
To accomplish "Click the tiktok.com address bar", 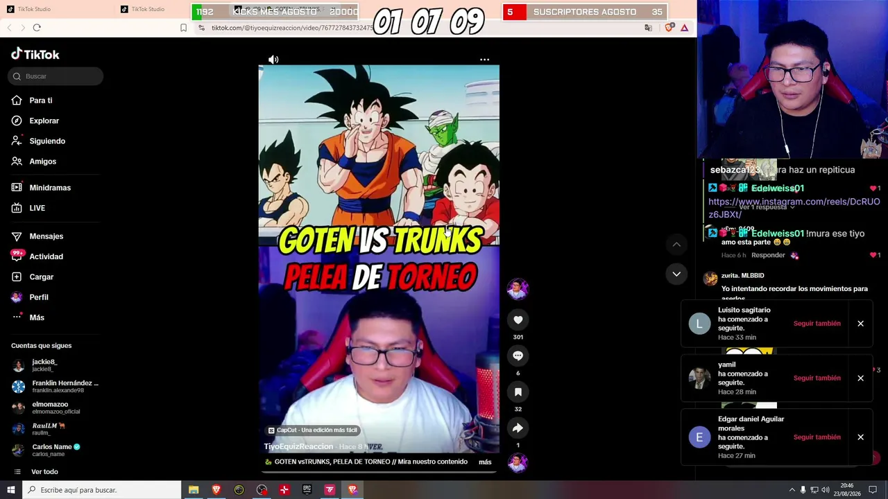I will point(291,28).
